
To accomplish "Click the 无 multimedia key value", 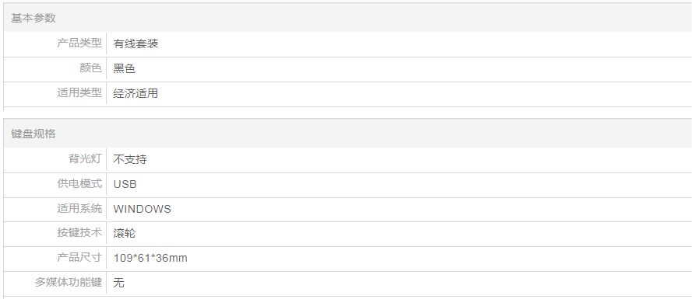I will click(118, 282).
